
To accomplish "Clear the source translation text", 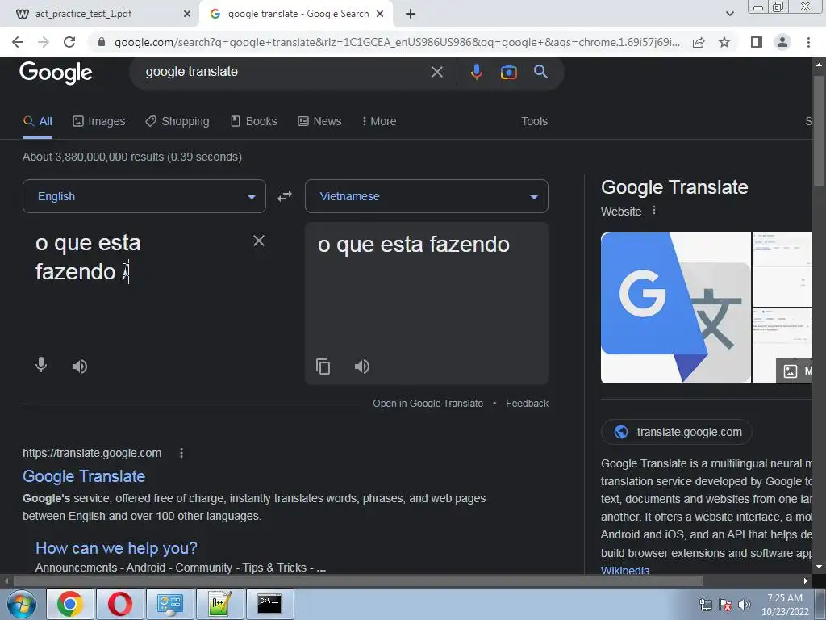I will coord(259,241).
